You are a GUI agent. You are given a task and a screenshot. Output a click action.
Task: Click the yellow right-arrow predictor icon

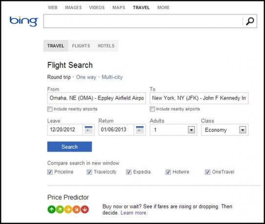tap(68, 209)
